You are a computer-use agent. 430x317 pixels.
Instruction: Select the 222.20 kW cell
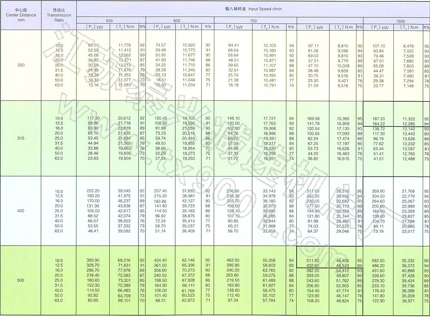point(93,191)
